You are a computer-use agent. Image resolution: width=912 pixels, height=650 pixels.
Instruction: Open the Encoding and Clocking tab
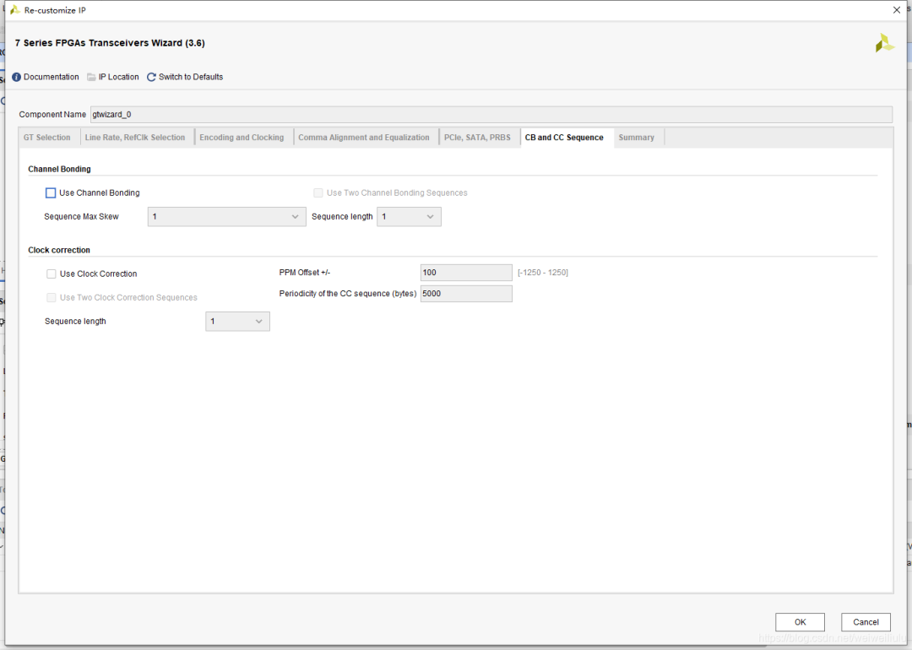click(242, 138)
